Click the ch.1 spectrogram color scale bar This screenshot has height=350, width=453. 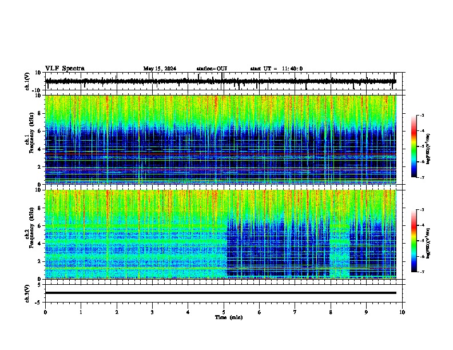pos(414,146)
